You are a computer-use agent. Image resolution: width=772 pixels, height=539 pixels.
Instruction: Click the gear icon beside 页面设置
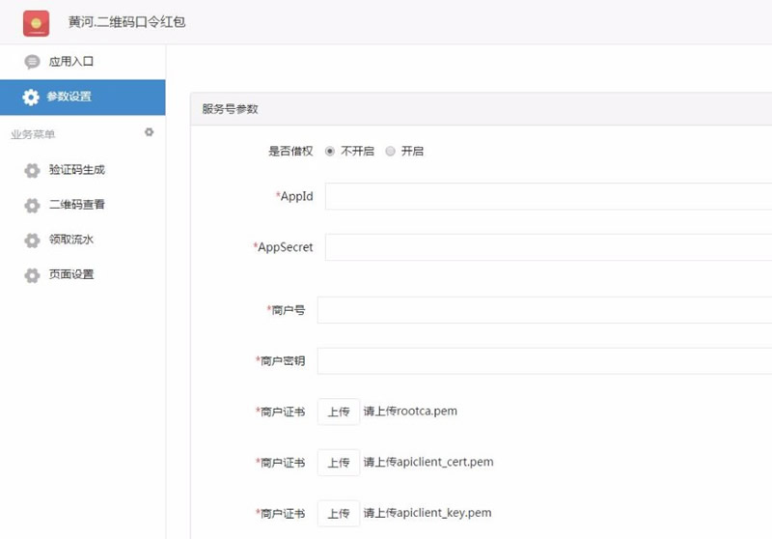[x=32, y=274]
